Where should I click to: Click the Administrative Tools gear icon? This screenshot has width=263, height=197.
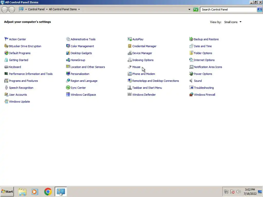tap(68, 39)
